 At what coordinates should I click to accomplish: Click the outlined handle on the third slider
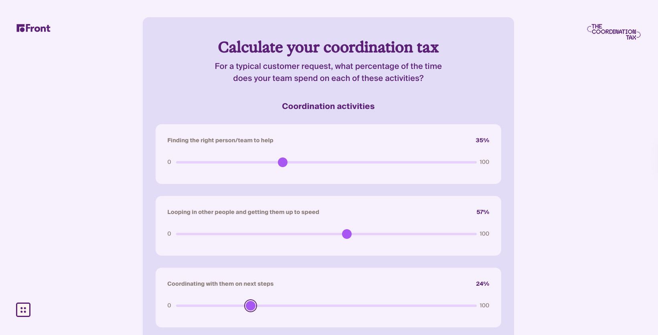[x=250, y=305]
